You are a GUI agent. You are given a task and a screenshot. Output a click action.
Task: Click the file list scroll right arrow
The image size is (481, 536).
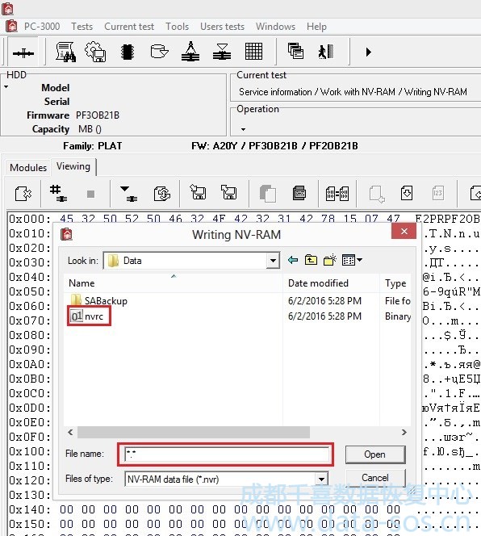(404, 432)
